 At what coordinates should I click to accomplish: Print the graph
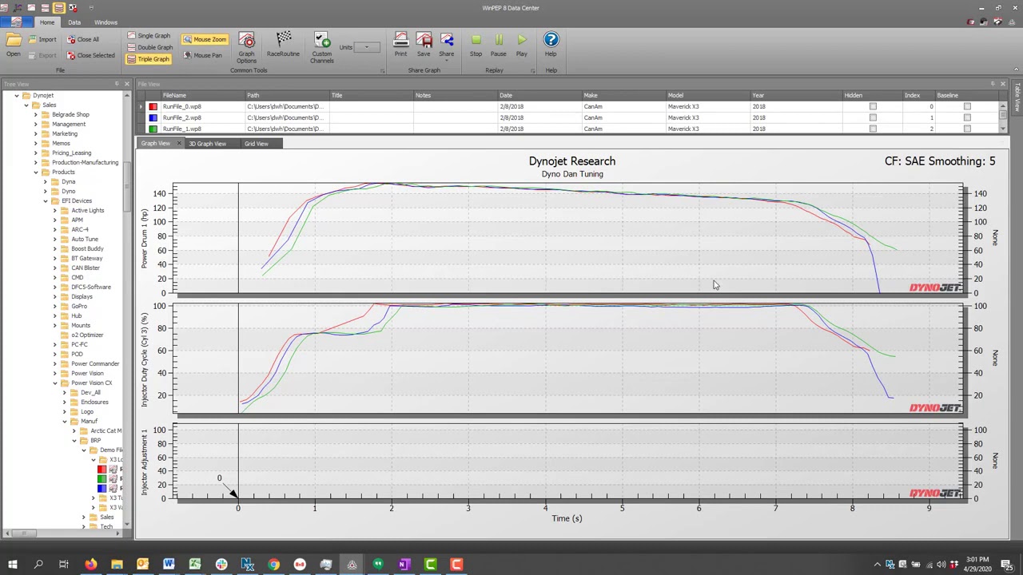tap(400, 45)
